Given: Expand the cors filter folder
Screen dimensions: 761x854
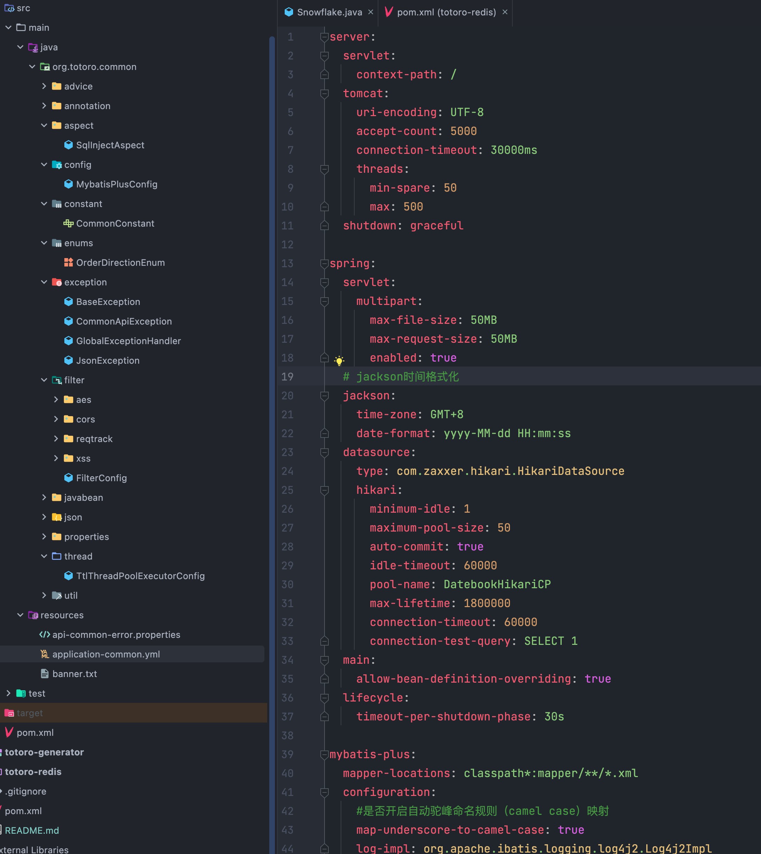Looking at the screenshot, I should click(x=56, y=419).
